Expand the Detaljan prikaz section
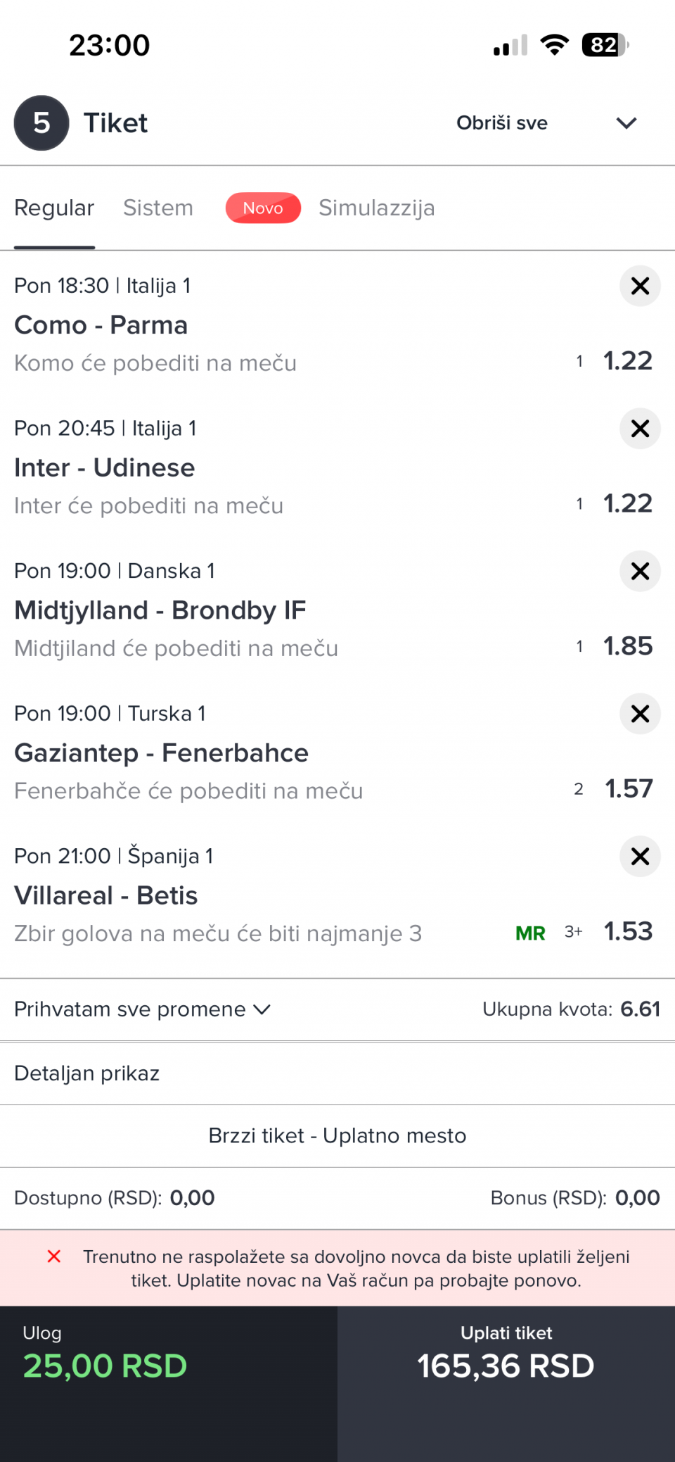Image resolution: width=675 pixels, height=1462 pixels. [x=337, y=1073]
